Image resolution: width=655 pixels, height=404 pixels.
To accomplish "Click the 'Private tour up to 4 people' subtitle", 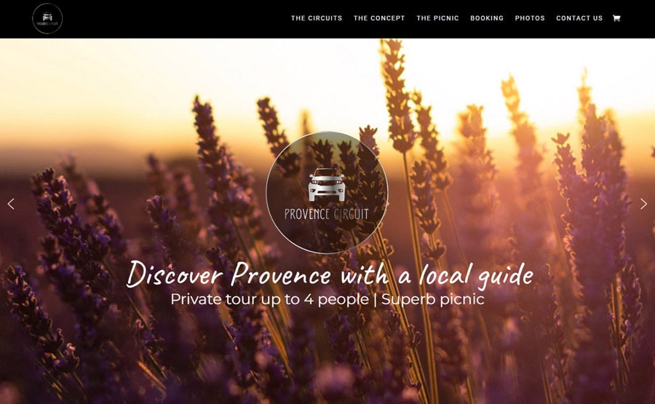I will (x=269, y=299).
